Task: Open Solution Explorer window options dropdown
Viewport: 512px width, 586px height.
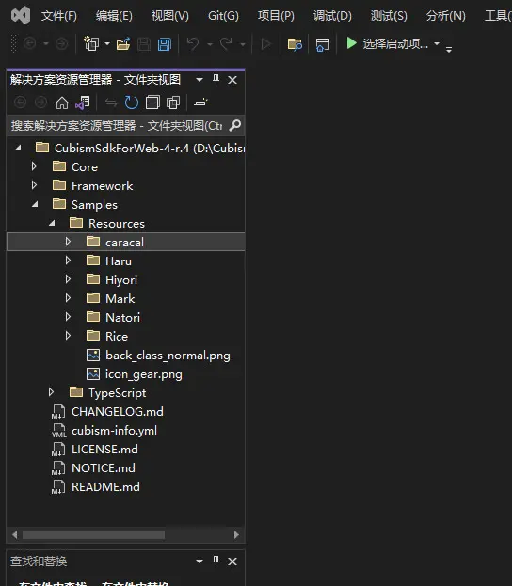Action: click(x=200, y=80)
